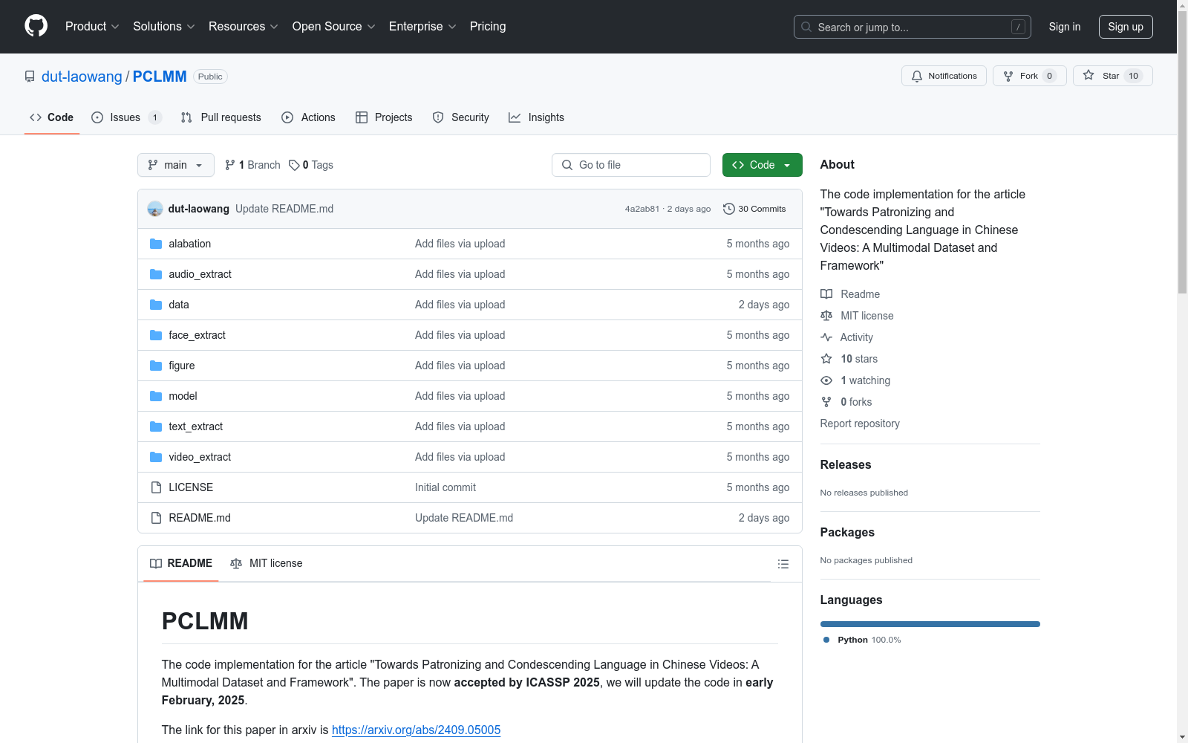
Task: Expand the green Code dropdown button
Action: point(762,165)
